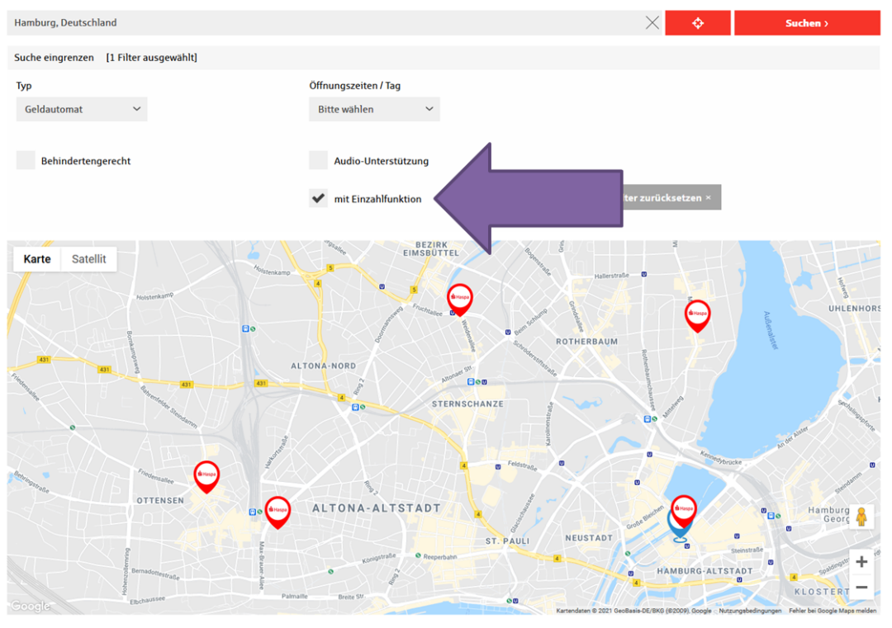Enable the Behindertengerecht checkbox
Image resolution: width=892 pixels, height=628 pixels.
pyautogui.click(x=26, y=161)
